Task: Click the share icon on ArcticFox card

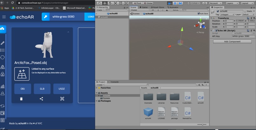Action: pos(41,99)
